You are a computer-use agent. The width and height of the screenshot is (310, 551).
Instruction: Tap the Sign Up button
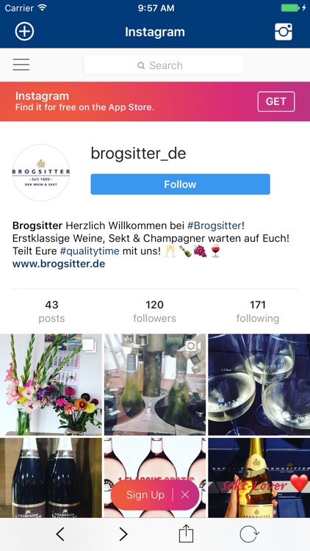(145, 494)
